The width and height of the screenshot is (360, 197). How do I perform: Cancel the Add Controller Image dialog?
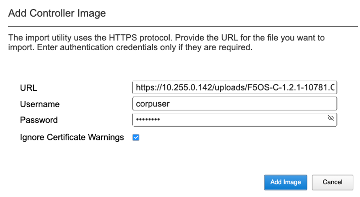[332, 182]
